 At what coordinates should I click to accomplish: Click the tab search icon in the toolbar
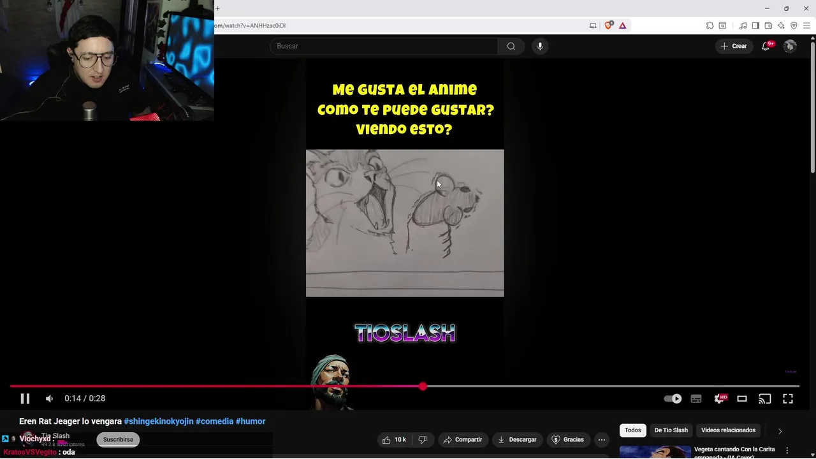(x=722, y=25)
